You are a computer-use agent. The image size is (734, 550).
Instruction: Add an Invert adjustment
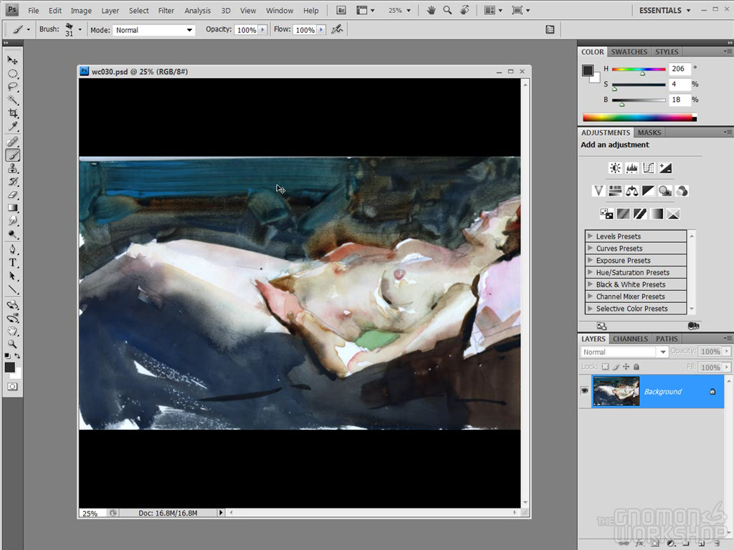(606, 213)
